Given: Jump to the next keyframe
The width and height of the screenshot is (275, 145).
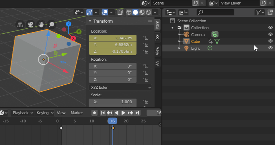Looking at the screenshot, I should tap(130, 113).
